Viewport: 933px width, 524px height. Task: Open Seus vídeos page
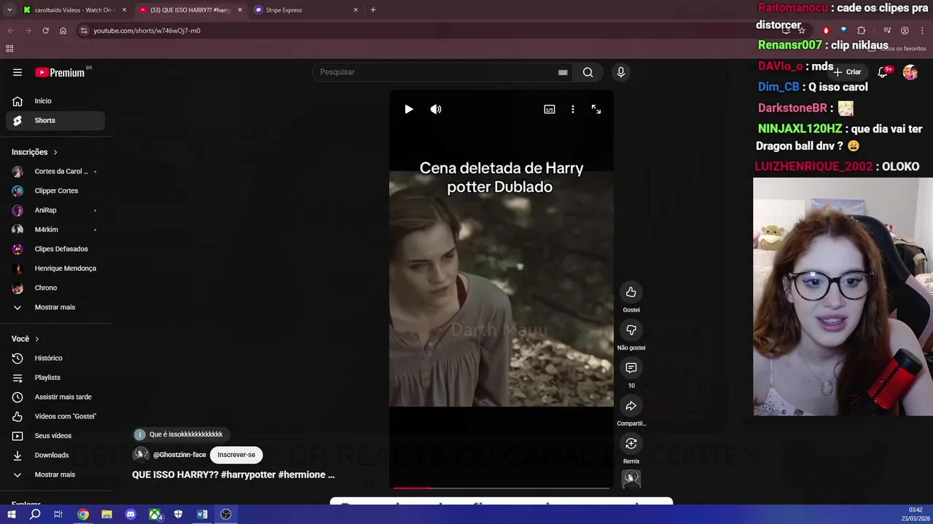pyautogui.click(x=55, y=436)
